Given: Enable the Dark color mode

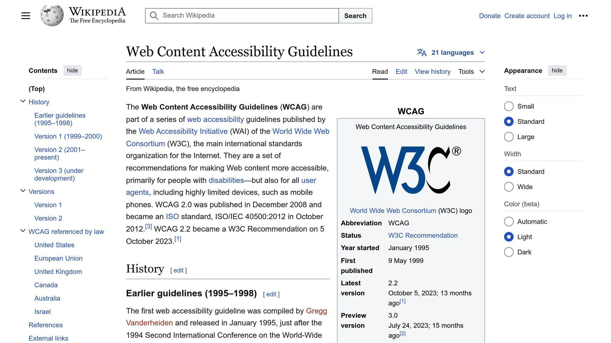Looking at the screenshot, I should tap(509, 252).
